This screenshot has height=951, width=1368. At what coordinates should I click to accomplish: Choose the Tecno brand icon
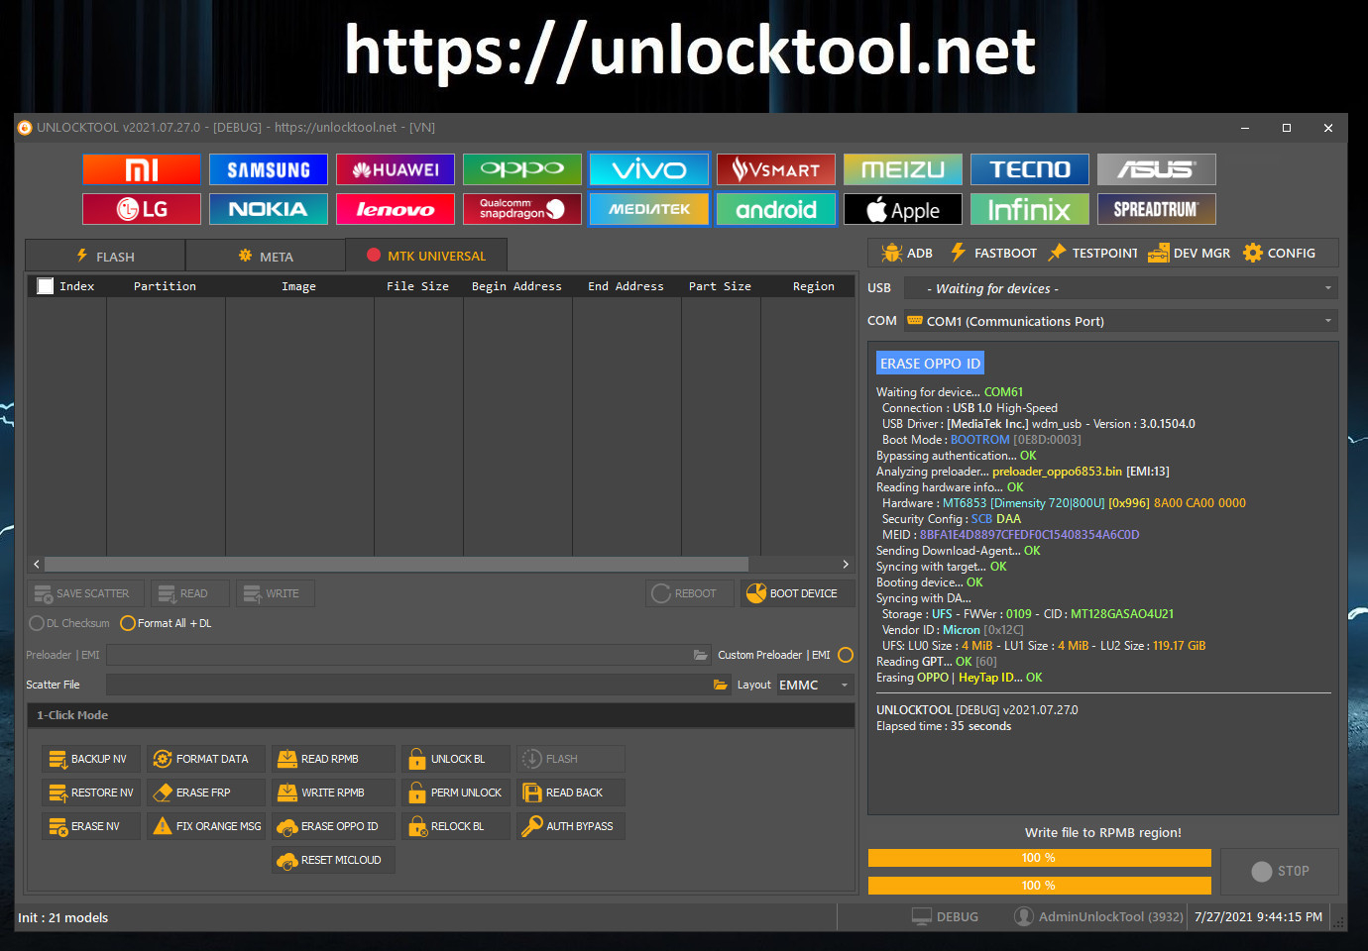pos(1030,169)
